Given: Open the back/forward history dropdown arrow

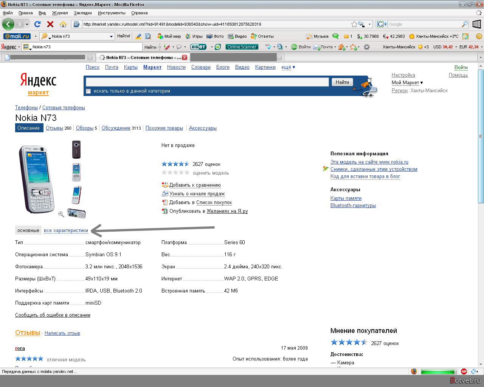Looking at the screenshot, I should (27, 24).
